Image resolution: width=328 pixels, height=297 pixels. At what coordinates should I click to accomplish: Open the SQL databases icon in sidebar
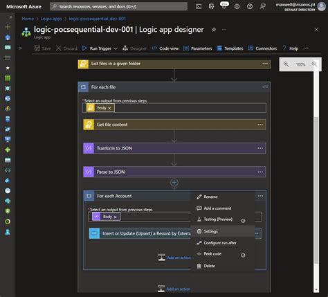point(8,119)
